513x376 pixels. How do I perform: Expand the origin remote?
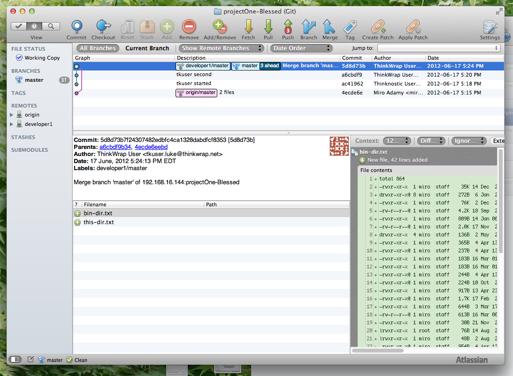tap(11, 115)
